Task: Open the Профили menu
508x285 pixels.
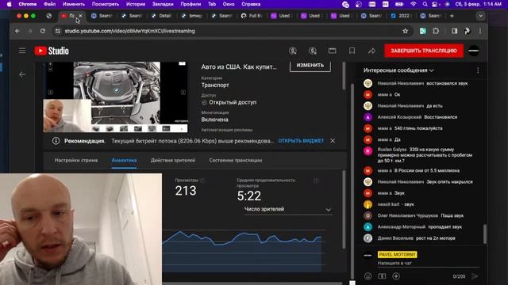Action: click(x=190, y=4)
